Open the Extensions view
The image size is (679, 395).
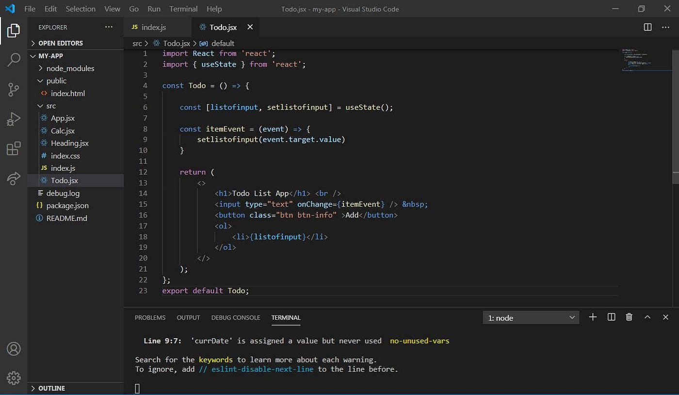coord(13,148)
